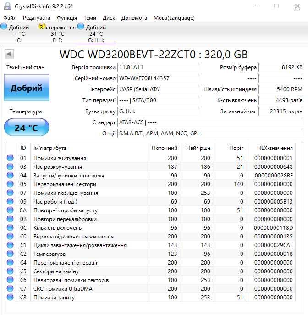Select the G: H: I: disk tab
The width and height of the screenshot is (308, 315).
coord(96,33)
